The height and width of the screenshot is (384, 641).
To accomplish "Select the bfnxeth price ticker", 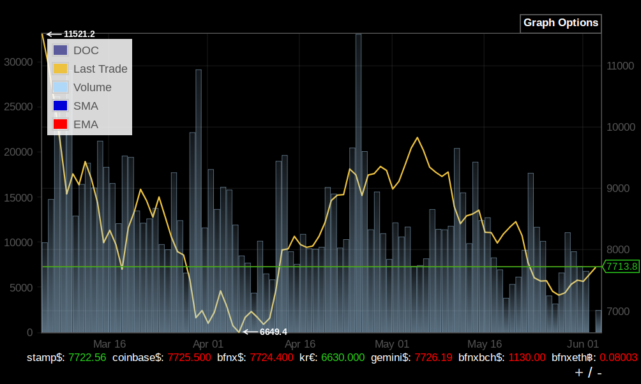I will (x=594, y=357).
